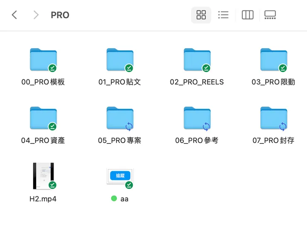Click the synced checkmark on aa thumbnail
This screenshot has width=307, height=240.
coord(129,185)
